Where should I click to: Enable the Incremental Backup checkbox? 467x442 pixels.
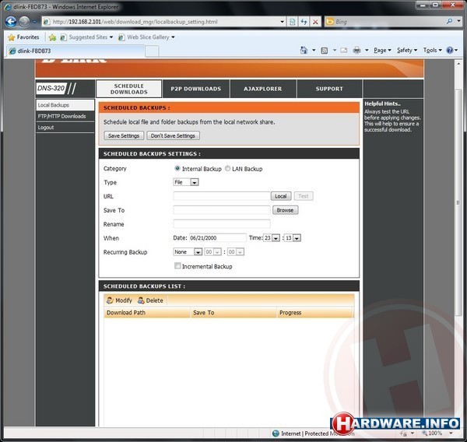click(177, 265)
